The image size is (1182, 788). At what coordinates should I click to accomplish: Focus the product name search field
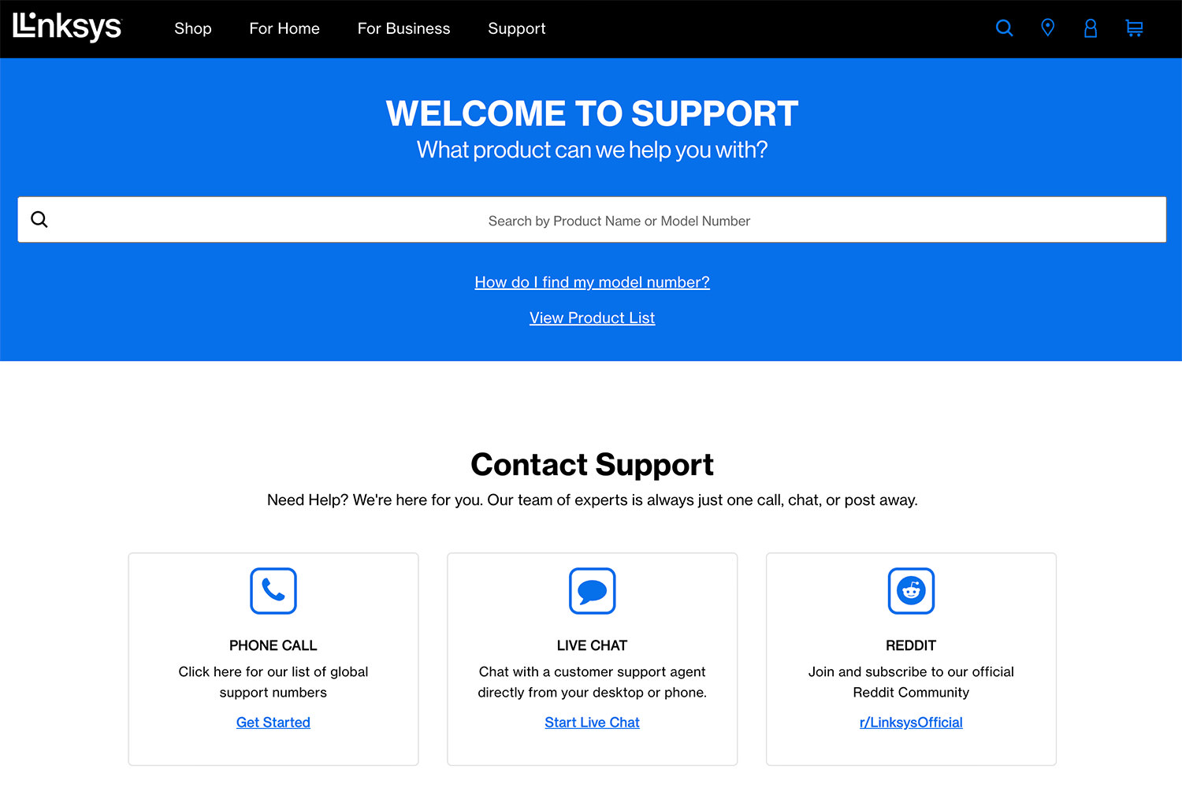tap(592, 220)
